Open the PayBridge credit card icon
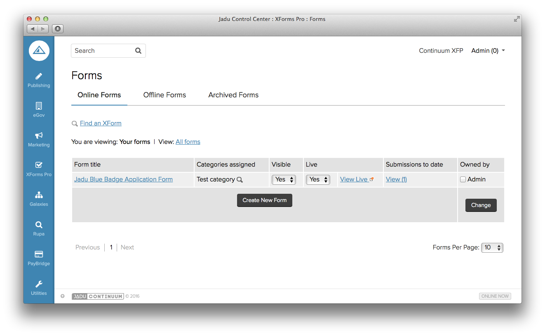This screenshot has width=545, height=336. coord(39,254)
